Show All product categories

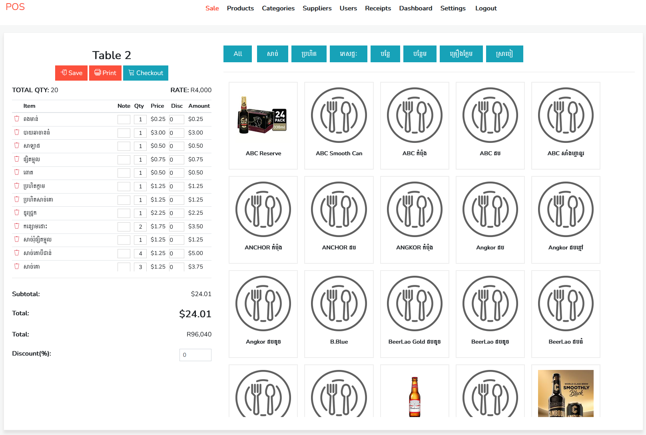(x=237, y=54)
